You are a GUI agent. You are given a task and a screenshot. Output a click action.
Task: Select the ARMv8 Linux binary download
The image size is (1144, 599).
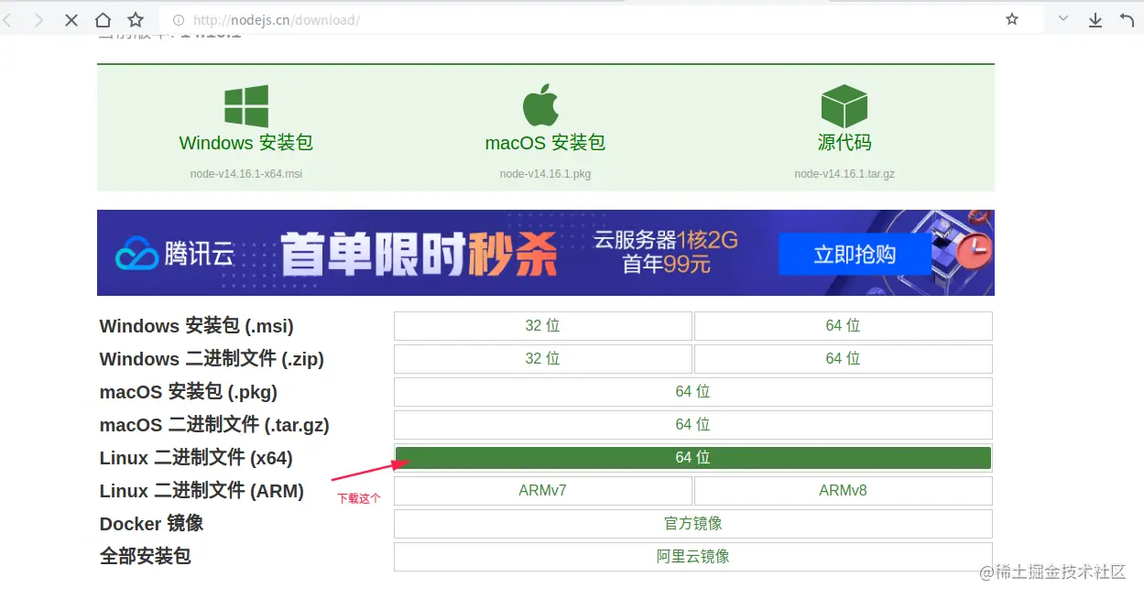pyautogui.click(x=843, y=490)
